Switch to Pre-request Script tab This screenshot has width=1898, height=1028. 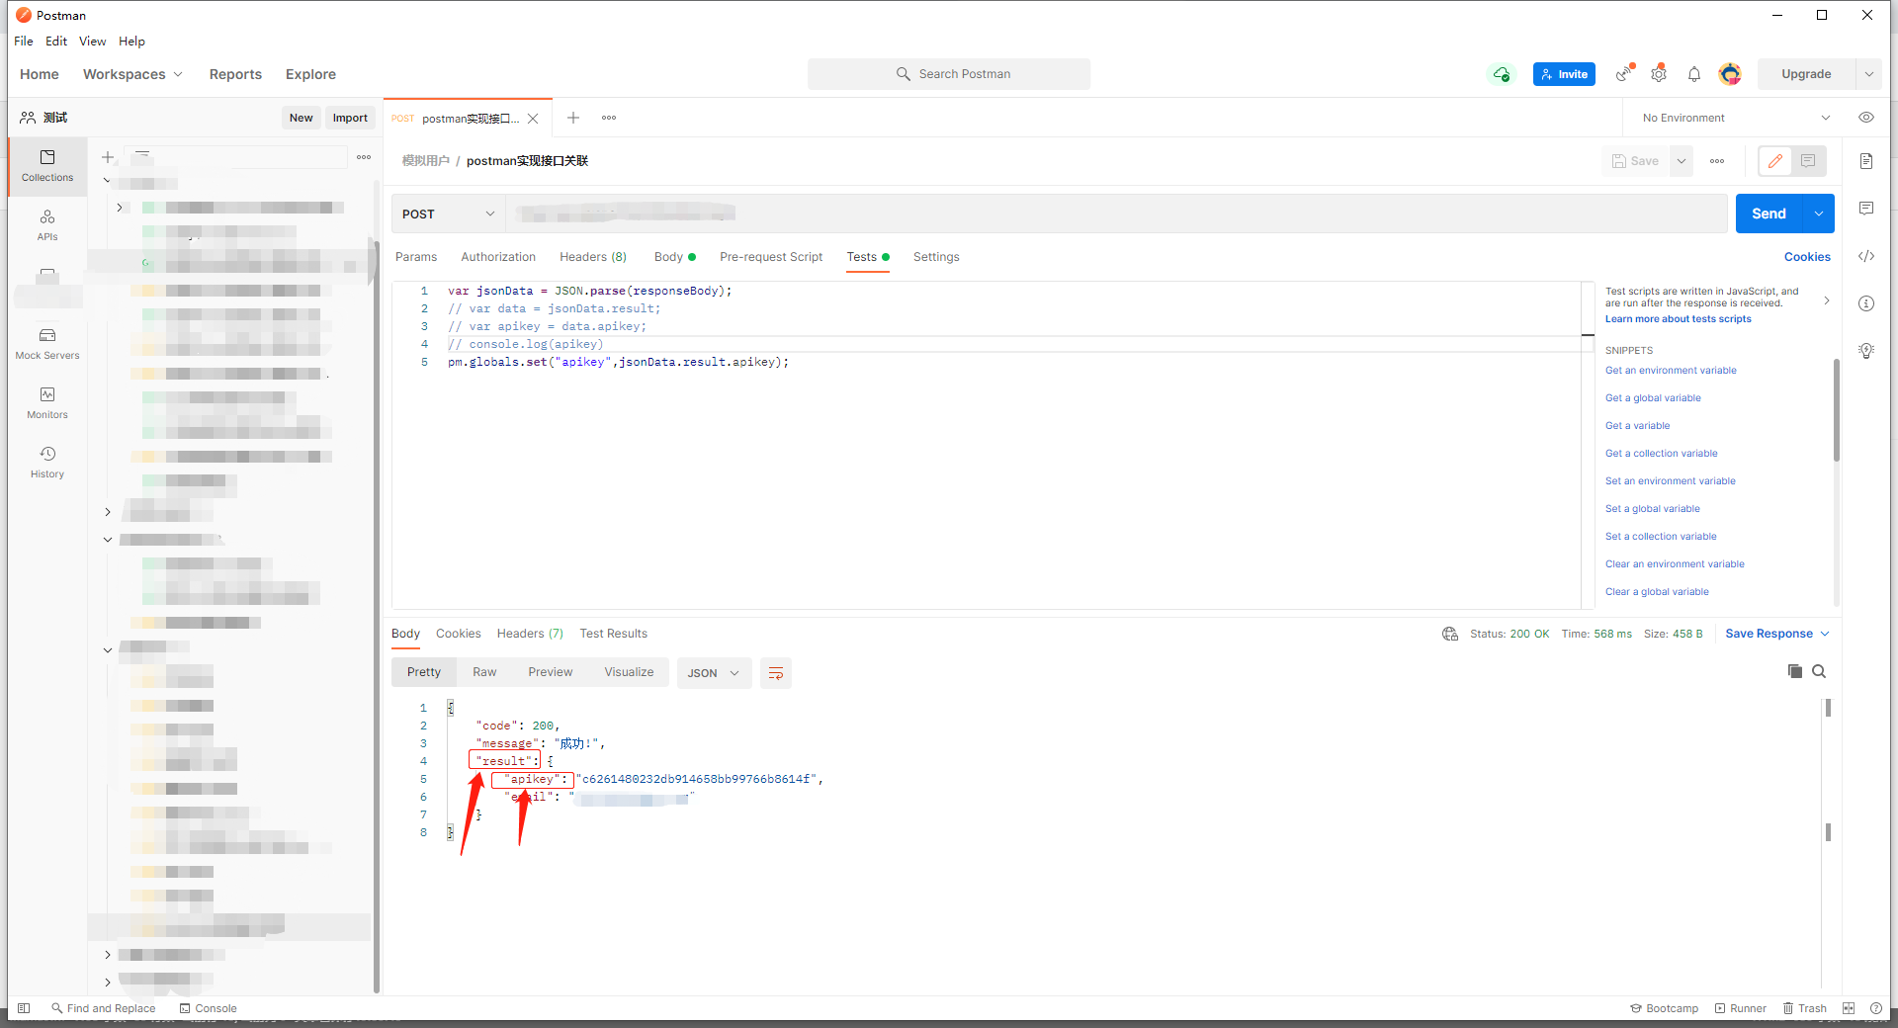click(x=771, y=257)
